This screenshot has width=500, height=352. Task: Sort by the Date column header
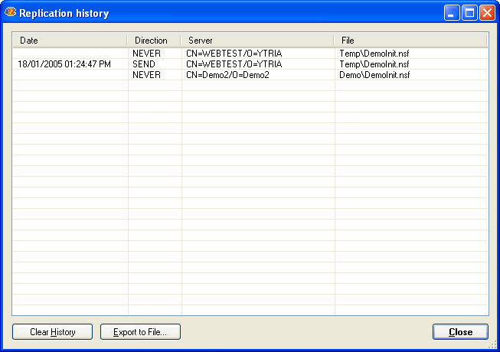coord(69,40)
